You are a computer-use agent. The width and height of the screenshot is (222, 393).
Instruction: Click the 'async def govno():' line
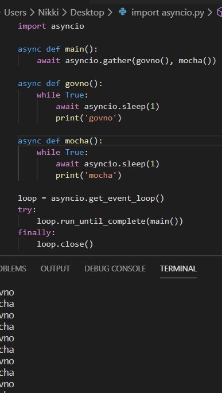point(60,83)
